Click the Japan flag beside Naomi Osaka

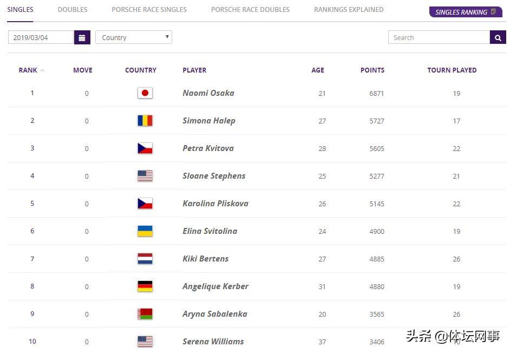point(145,93)
